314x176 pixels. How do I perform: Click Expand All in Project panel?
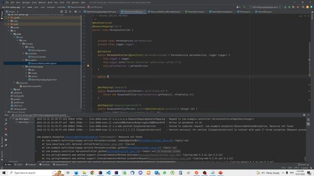pyautogui.click(x=66, y=12)
